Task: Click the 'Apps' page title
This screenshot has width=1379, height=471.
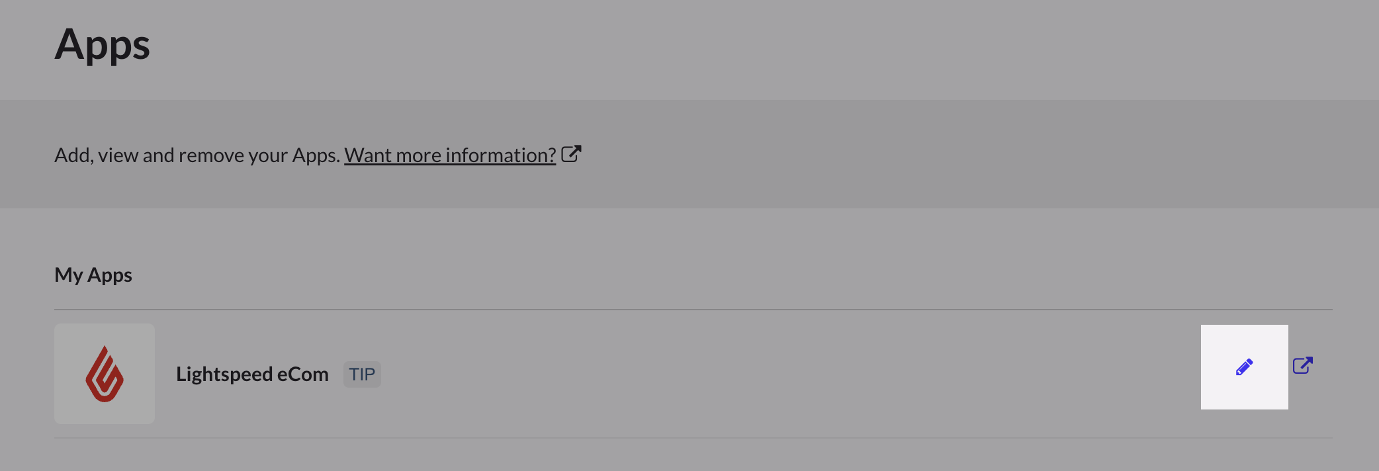Action: (103, 45)
